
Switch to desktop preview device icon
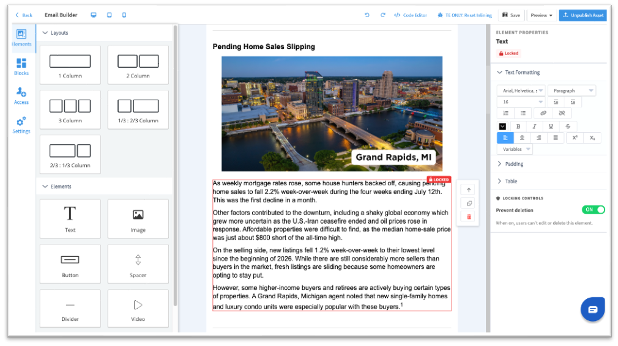94,15
